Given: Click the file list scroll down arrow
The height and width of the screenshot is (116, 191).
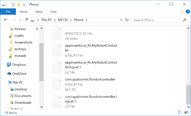Looking at the screenshot, I should (188, 107).
